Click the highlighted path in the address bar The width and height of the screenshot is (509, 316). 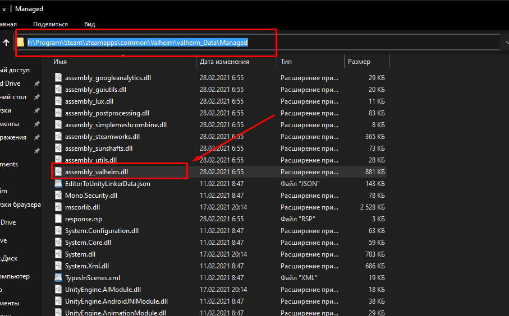(137, 43)
